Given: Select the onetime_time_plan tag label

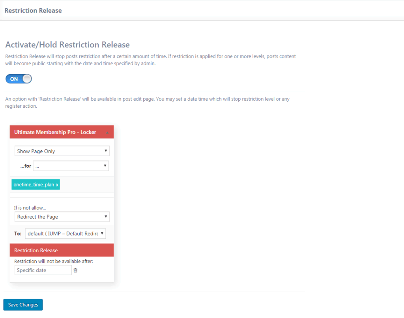Looking at the screenshot, I should (34, 185).
